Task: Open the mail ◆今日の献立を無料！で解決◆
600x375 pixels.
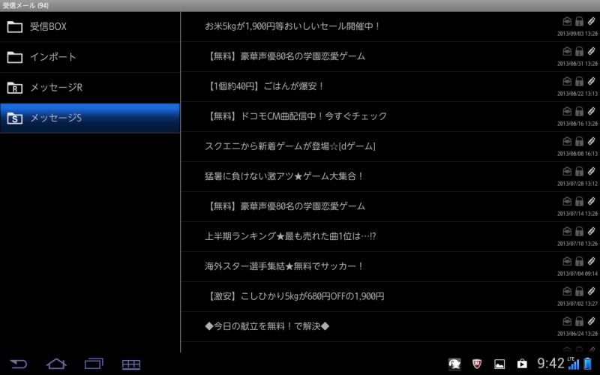Action: coord(390,326)
